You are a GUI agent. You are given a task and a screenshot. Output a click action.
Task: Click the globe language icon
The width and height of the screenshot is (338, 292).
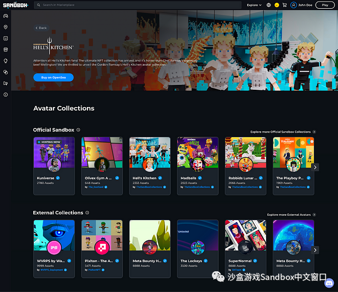tap(268, 5)
